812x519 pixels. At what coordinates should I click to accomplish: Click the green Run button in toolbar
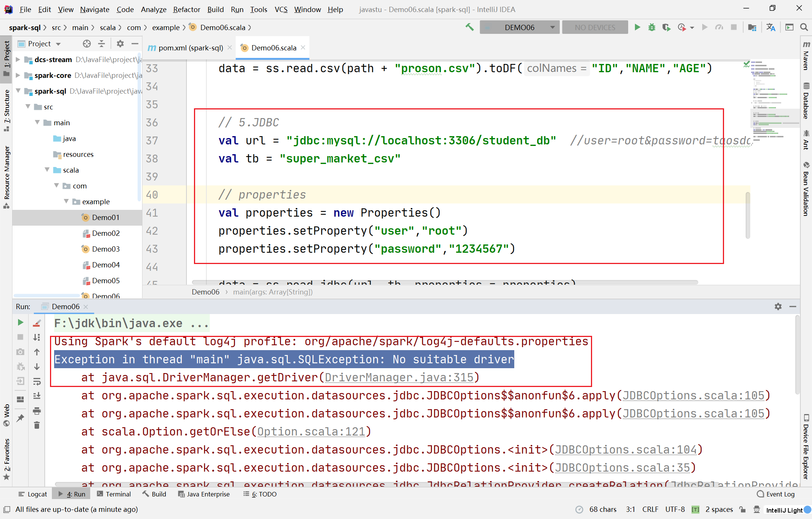[637, 27]
